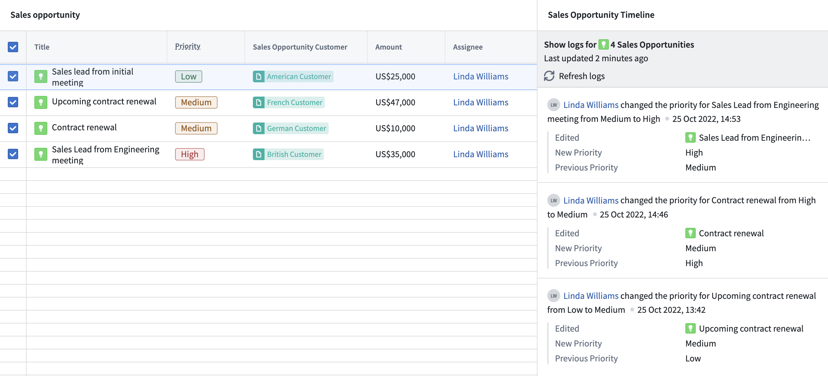Image resolution: width=828 pixels, height=376 pixels.
Task: Click the timestamp 25 Oct 2022, 14:53
Action: point(706,119)
